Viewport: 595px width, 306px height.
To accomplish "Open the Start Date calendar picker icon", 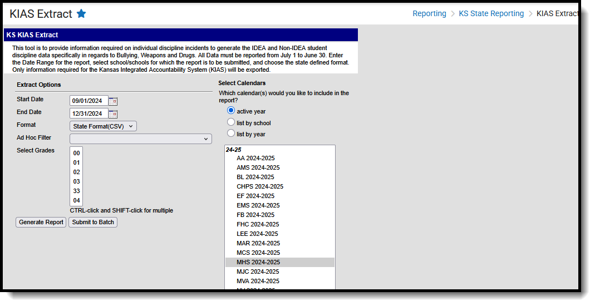I will pos(112,101).
